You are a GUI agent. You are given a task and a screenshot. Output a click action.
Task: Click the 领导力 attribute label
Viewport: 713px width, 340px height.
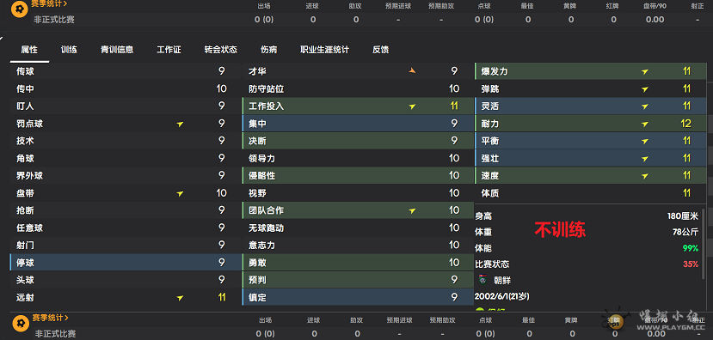click(261, 159)
